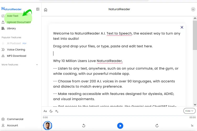Viewport: 197px width, 131px height.
Task: Toggle dark mode moon icon
Action: pyautogui.click(x=51, y=111)
